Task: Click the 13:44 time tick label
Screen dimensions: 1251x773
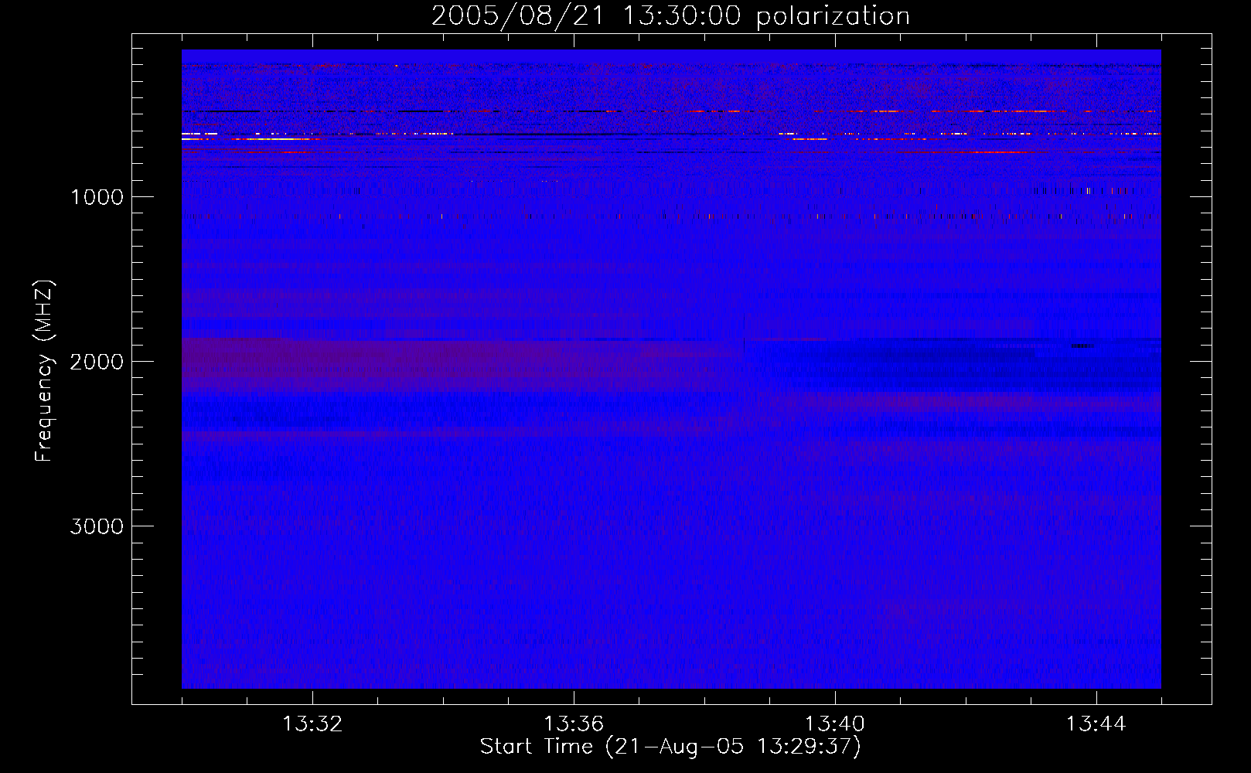Action: (1096, 724)
